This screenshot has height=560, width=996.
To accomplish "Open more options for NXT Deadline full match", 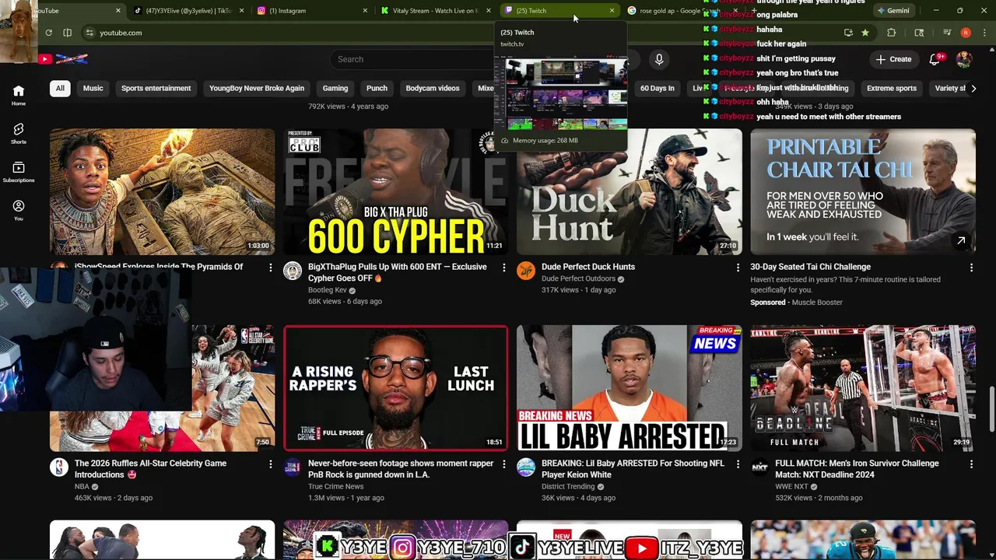I will [971, 464].
